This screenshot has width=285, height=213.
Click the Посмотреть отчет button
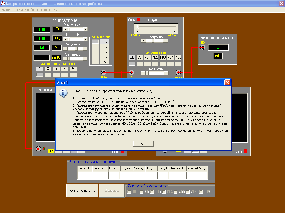(x=82, y=191)
